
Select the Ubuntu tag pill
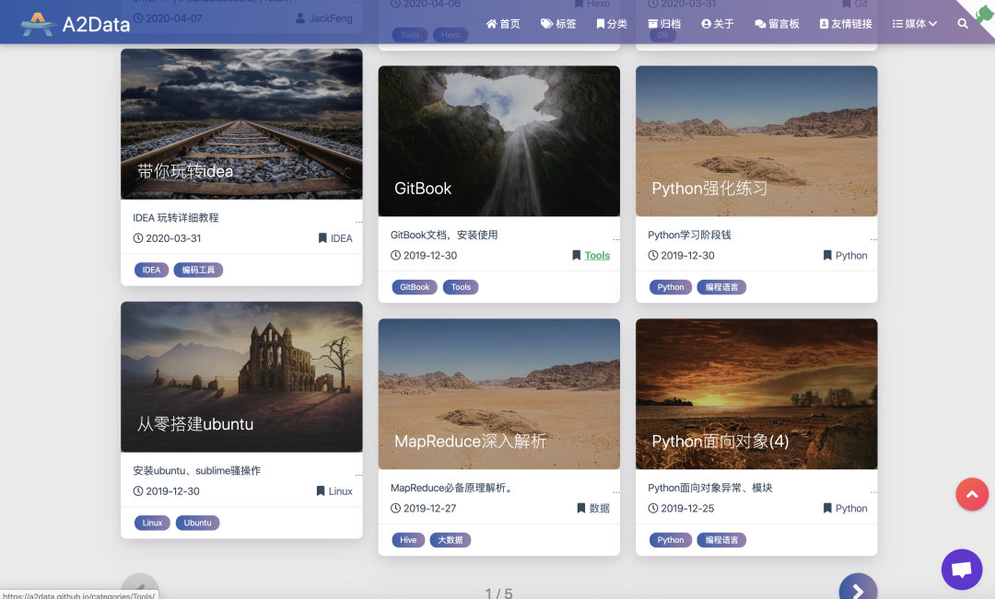[x=197, y=523]
